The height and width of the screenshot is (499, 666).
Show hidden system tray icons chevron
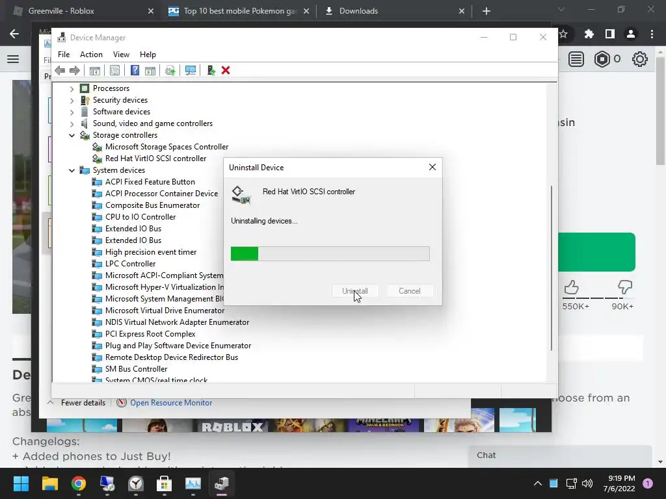pos(538,483)
